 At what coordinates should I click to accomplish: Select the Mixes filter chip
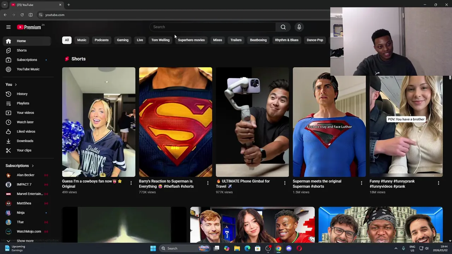click(218, 40)
